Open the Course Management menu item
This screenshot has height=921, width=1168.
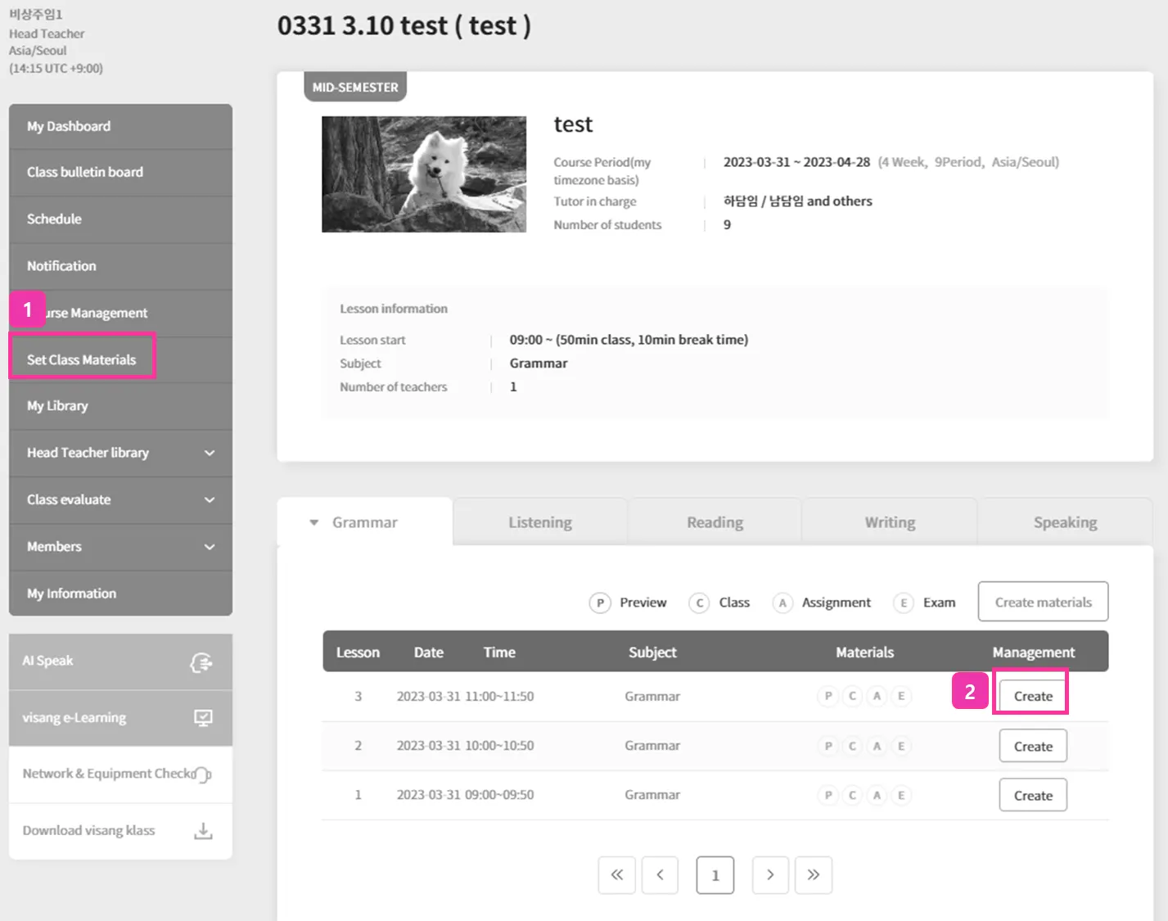click(120, 313)
